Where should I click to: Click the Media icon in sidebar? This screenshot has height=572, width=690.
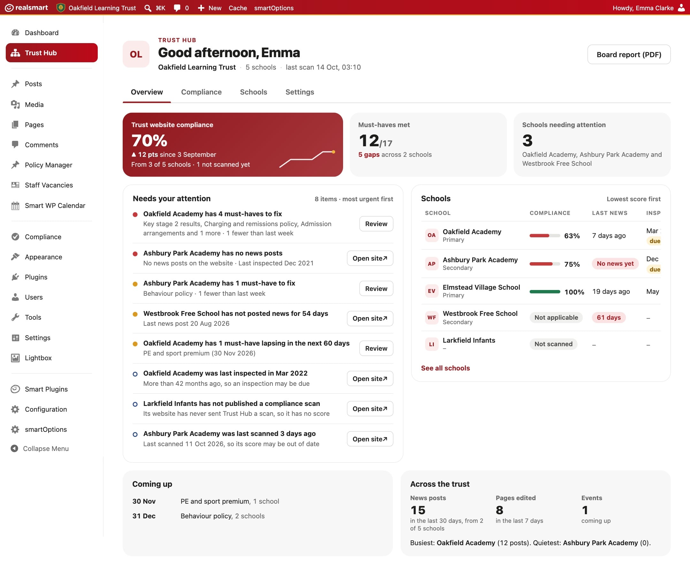pyautogui.click(x=15, y=104)
